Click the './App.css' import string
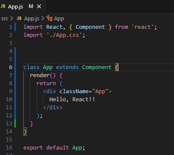The height and width of the screenshot is (155, 174). click(65, 35)
